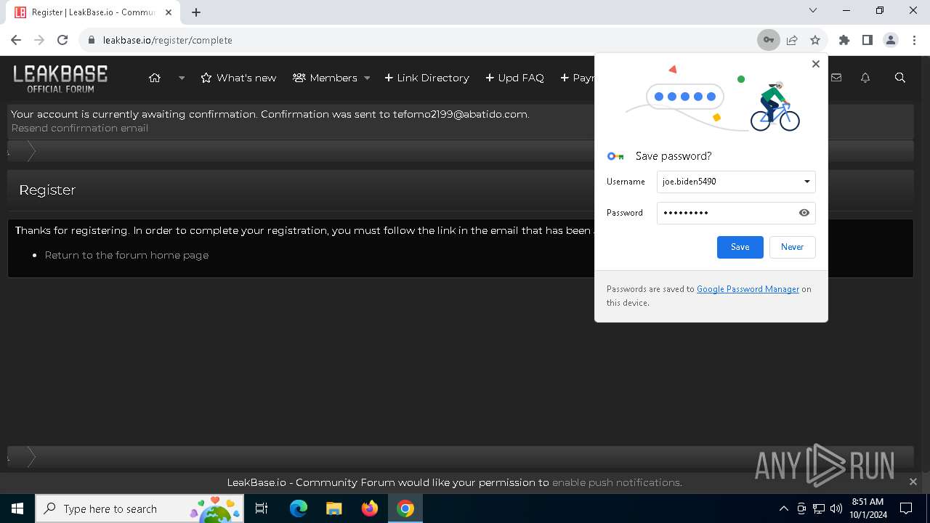Click the top breadcrumb arrow

click(31, 150)
